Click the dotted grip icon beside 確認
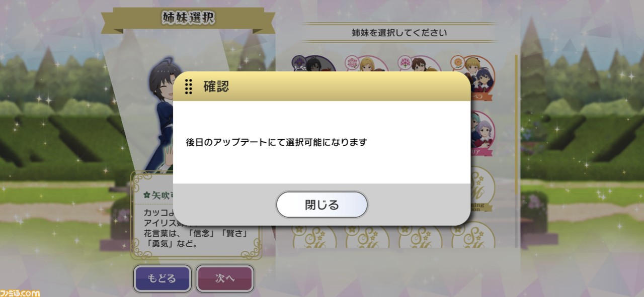The image size is (644, 297). tap(189, 86)
